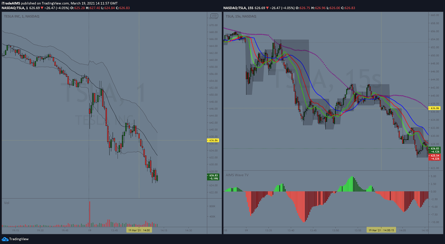Click the O:625.28 open value in left header

click(x=78, y=8)
